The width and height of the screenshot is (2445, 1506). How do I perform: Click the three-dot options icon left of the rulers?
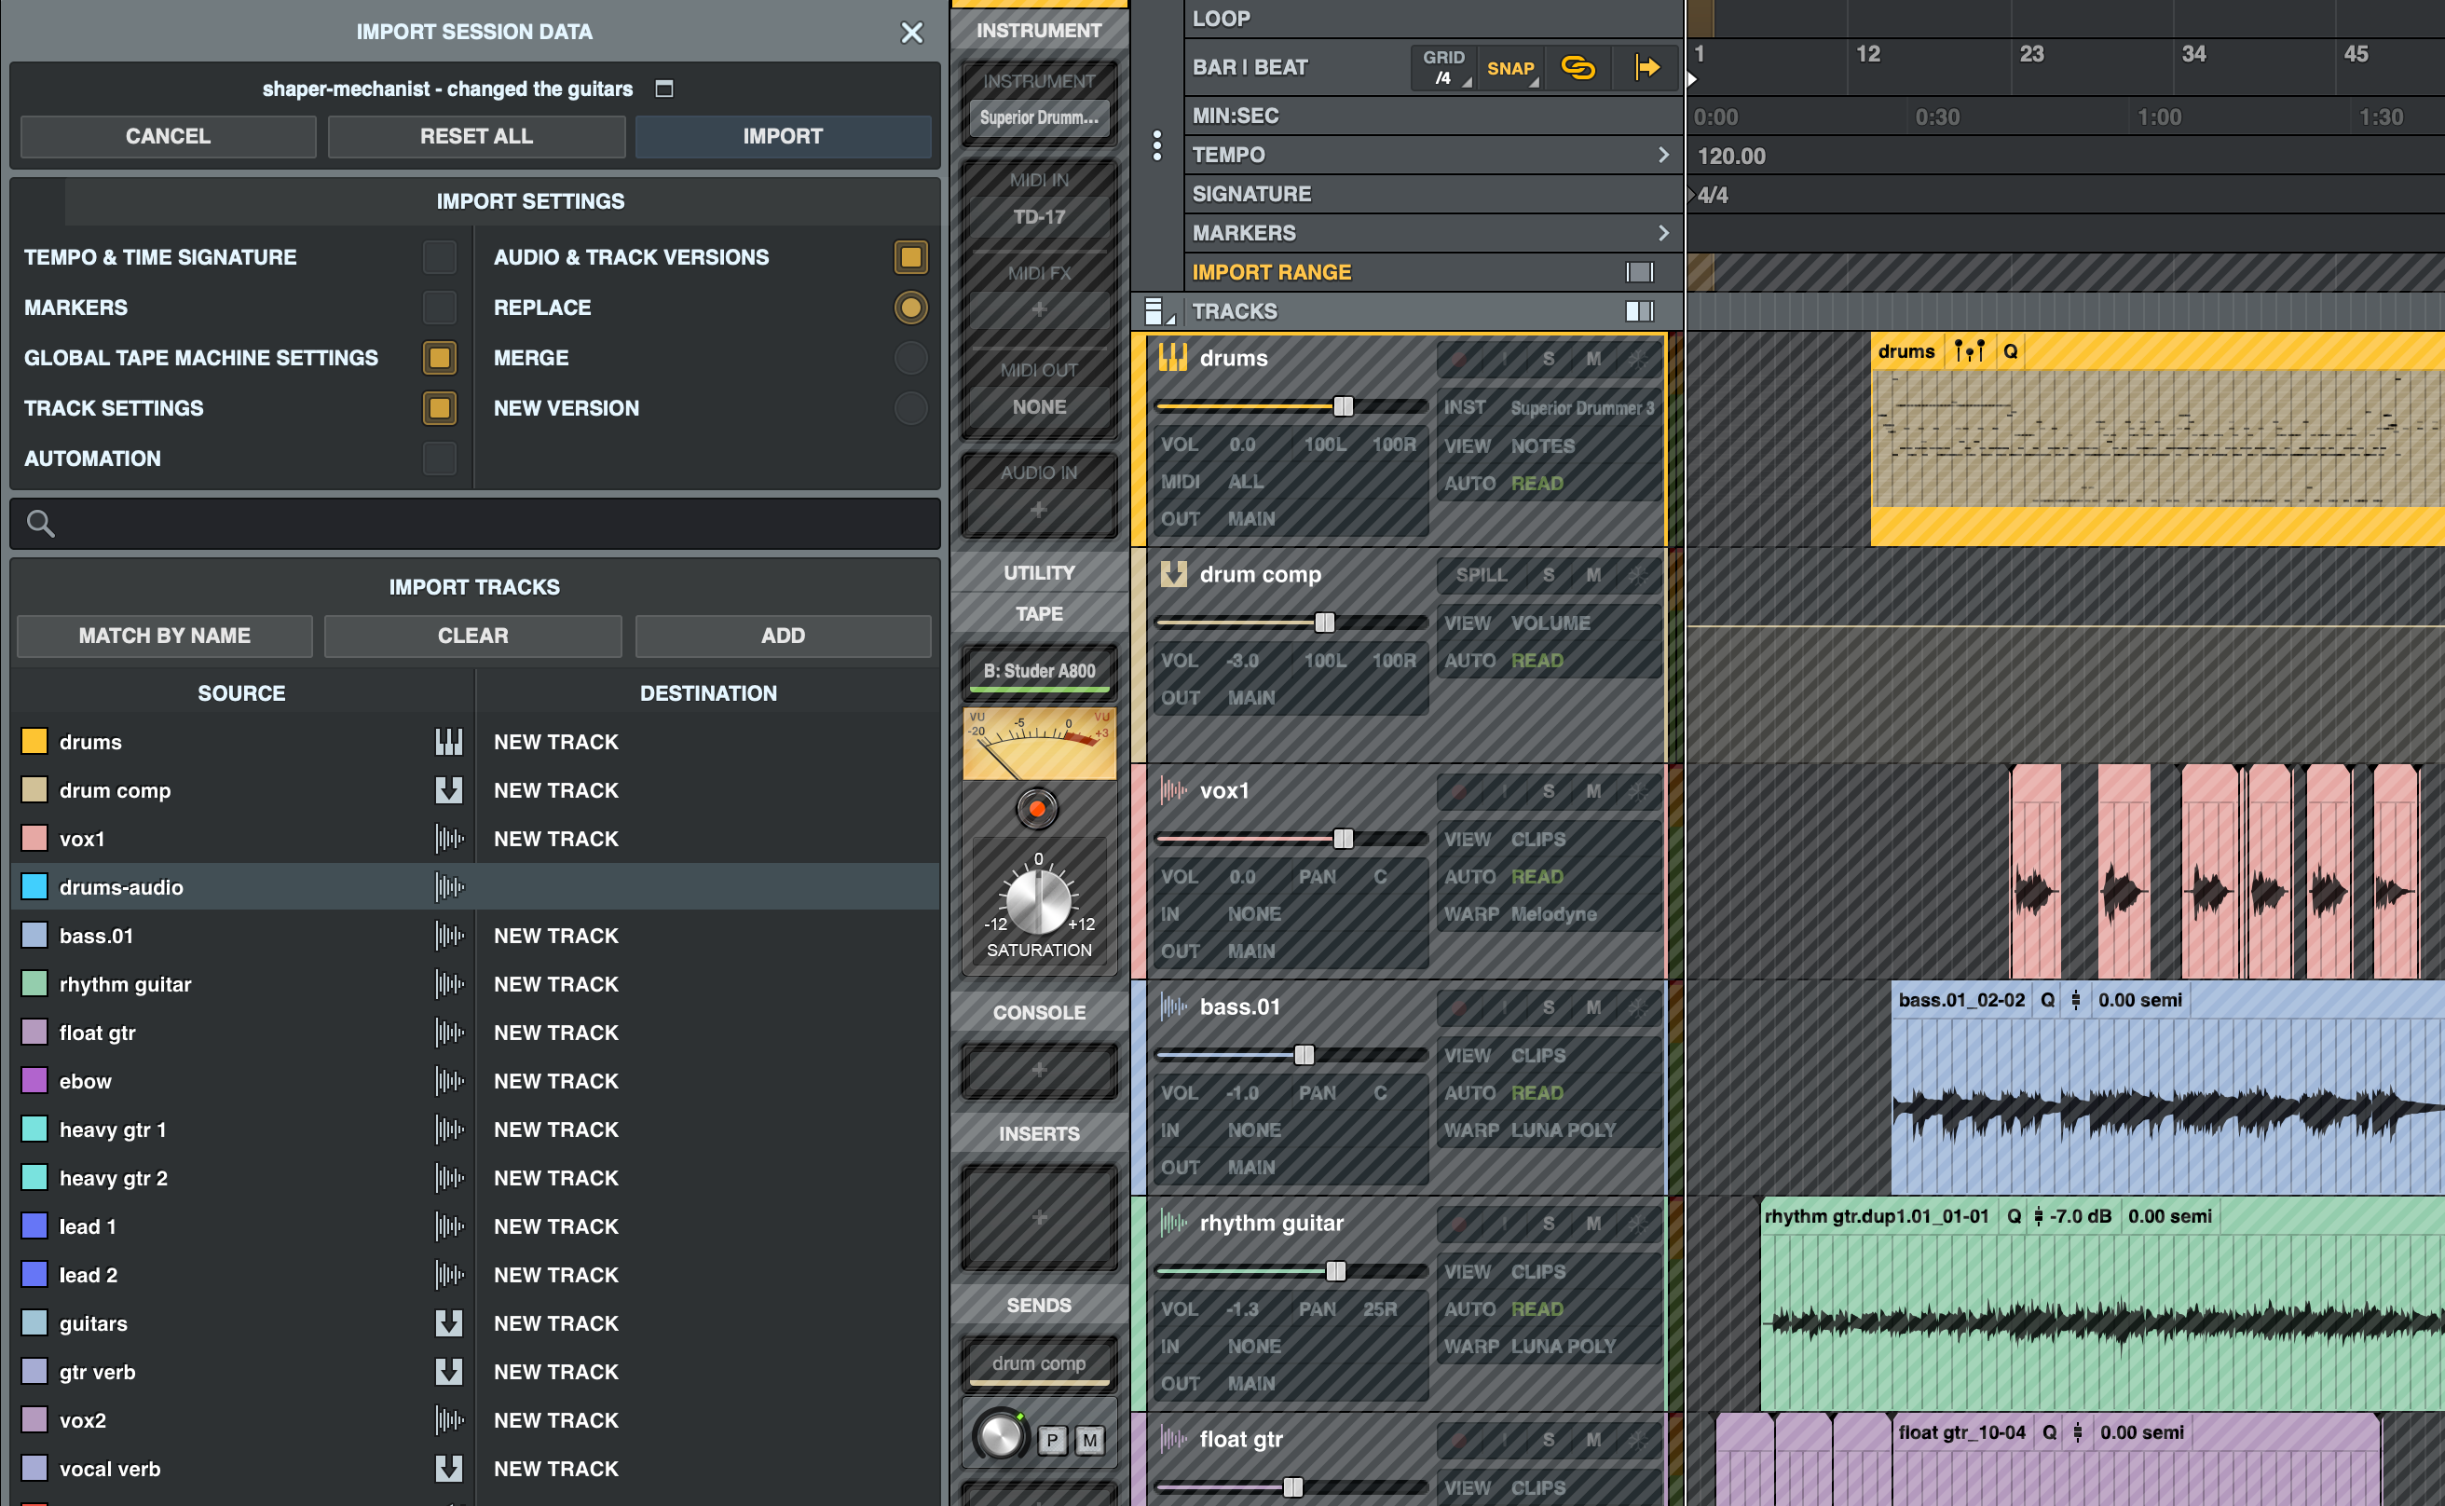click(x=1156, y=145)
